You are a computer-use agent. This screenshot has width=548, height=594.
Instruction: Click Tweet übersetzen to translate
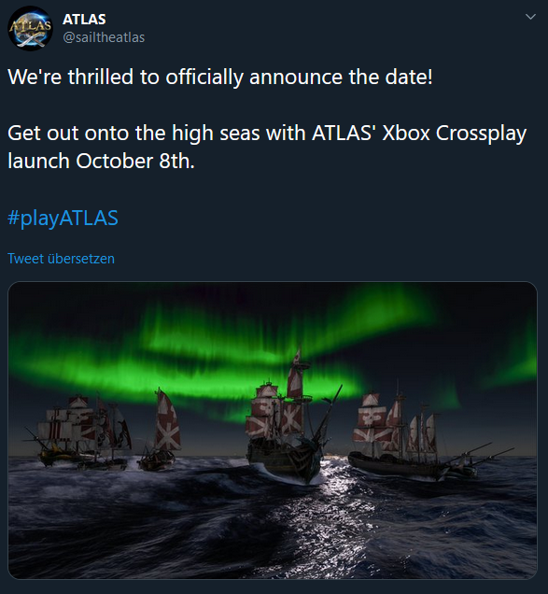pyautogui.click(x=61, y=259)
